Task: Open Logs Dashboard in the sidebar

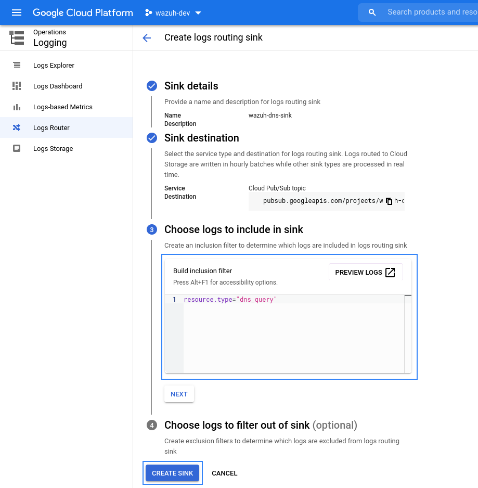Action: tap(66, 86)
